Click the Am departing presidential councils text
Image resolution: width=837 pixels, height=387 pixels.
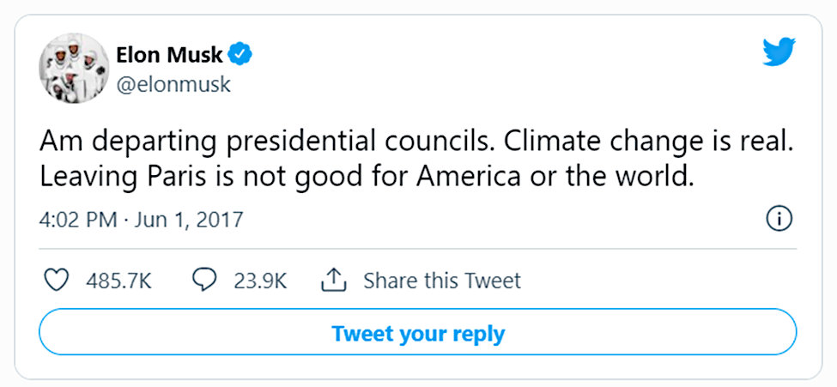click(x=268, y=142)
